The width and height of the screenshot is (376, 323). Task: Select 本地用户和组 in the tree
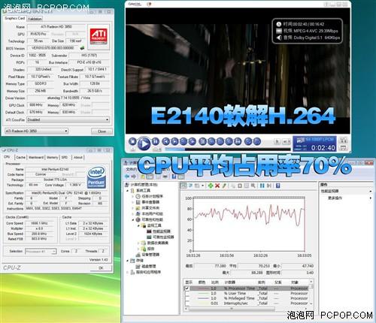coord(153,213)
